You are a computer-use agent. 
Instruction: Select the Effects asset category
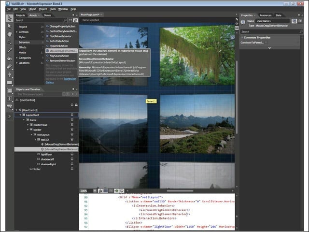pos(22,47)
